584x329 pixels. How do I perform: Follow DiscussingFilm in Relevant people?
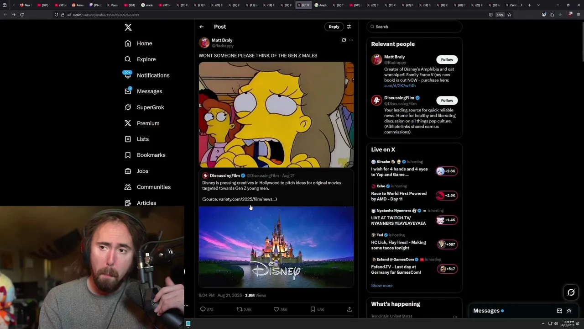coord(447,101)
